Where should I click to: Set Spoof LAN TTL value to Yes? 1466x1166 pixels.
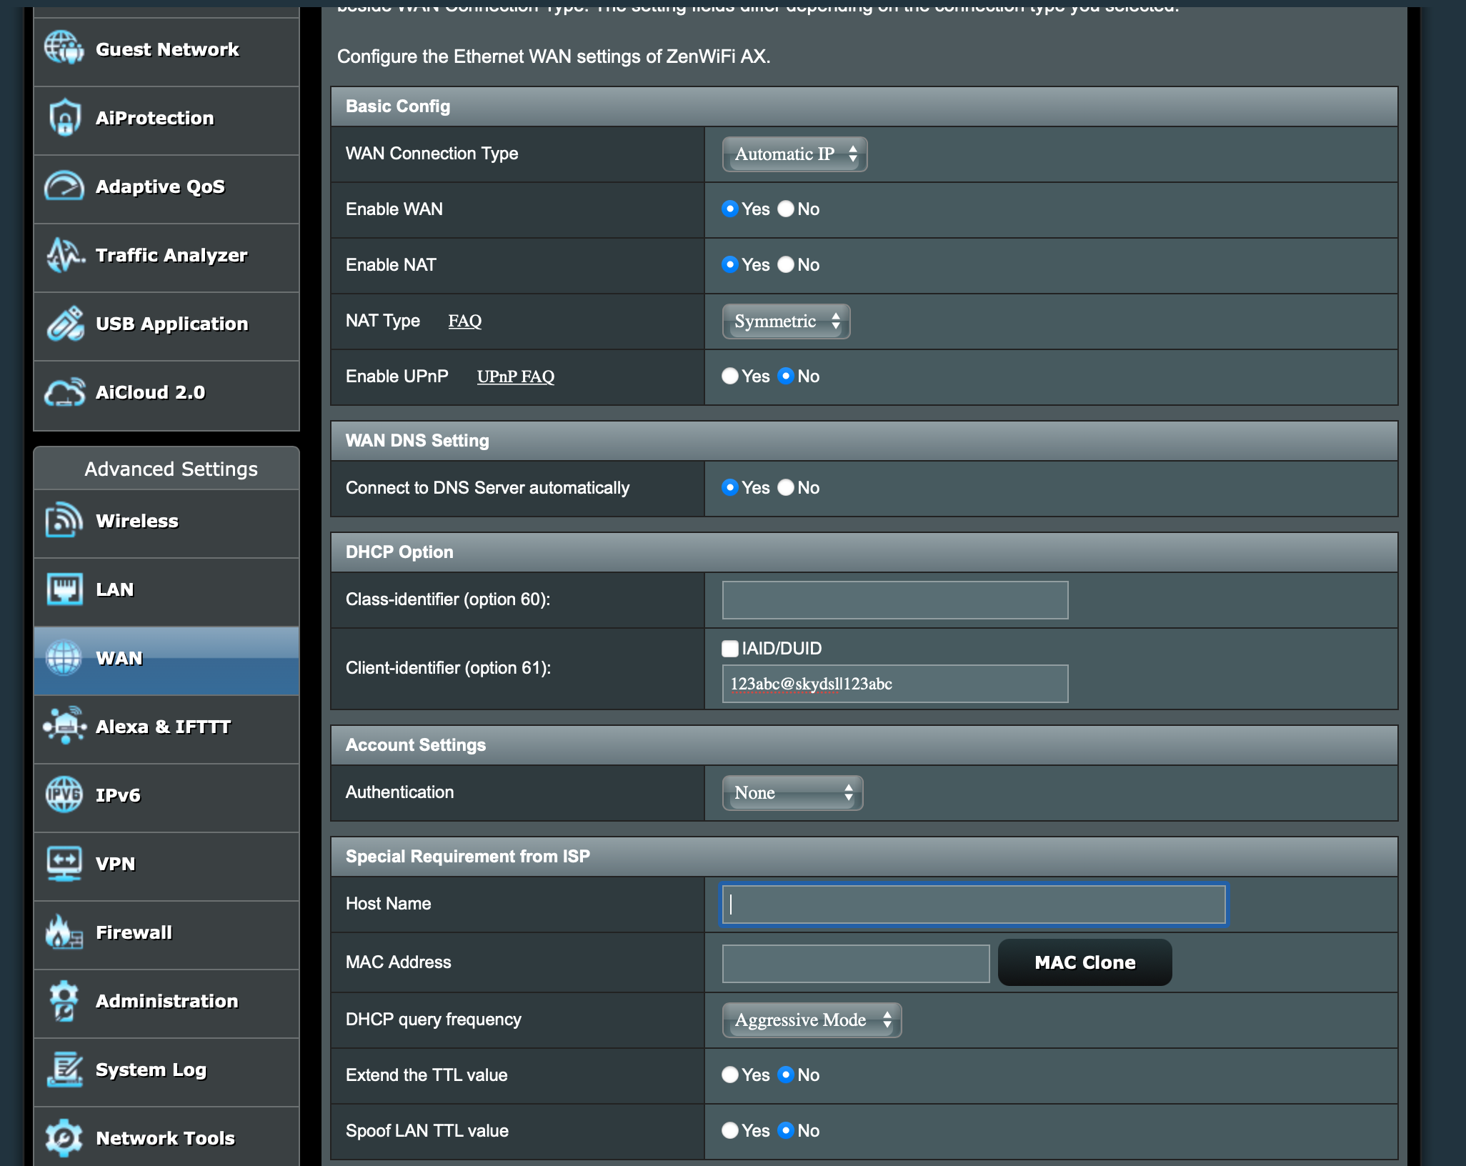tap(730, 1130)
